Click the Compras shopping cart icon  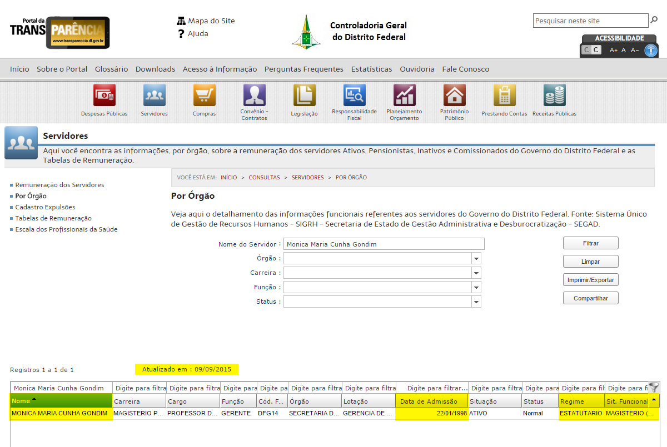tap(204, 95)
